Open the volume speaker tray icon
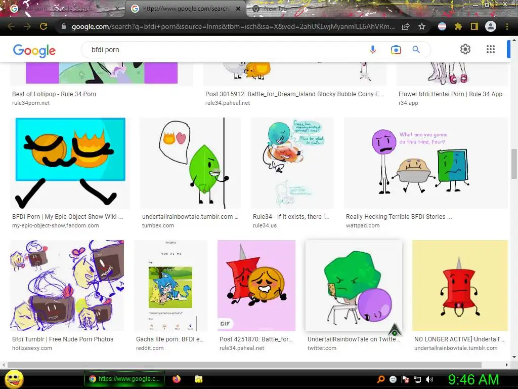This screenshot has width=518, height=389. coord(429,379)
